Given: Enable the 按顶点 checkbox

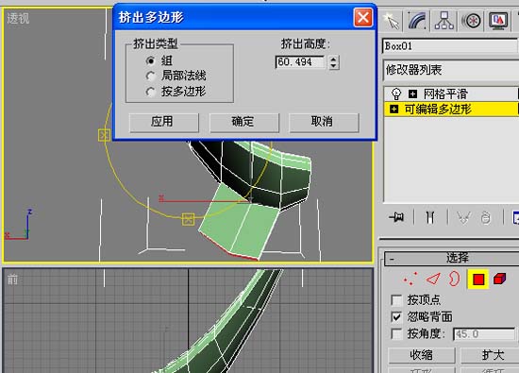Looking at the screenshot, I should point(396,299).
